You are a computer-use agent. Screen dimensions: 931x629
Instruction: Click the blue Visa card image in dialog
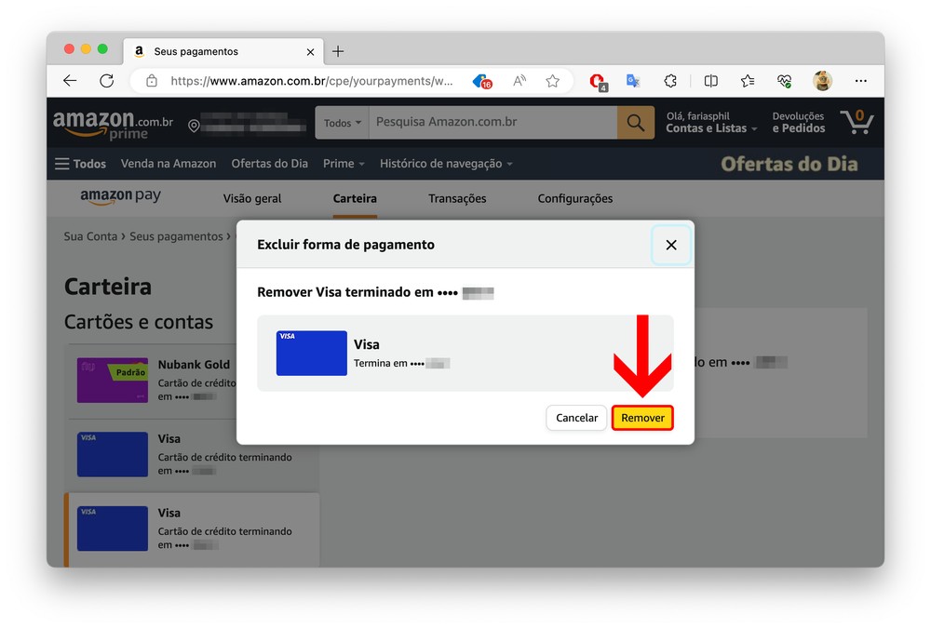click(x=312, y=353)
